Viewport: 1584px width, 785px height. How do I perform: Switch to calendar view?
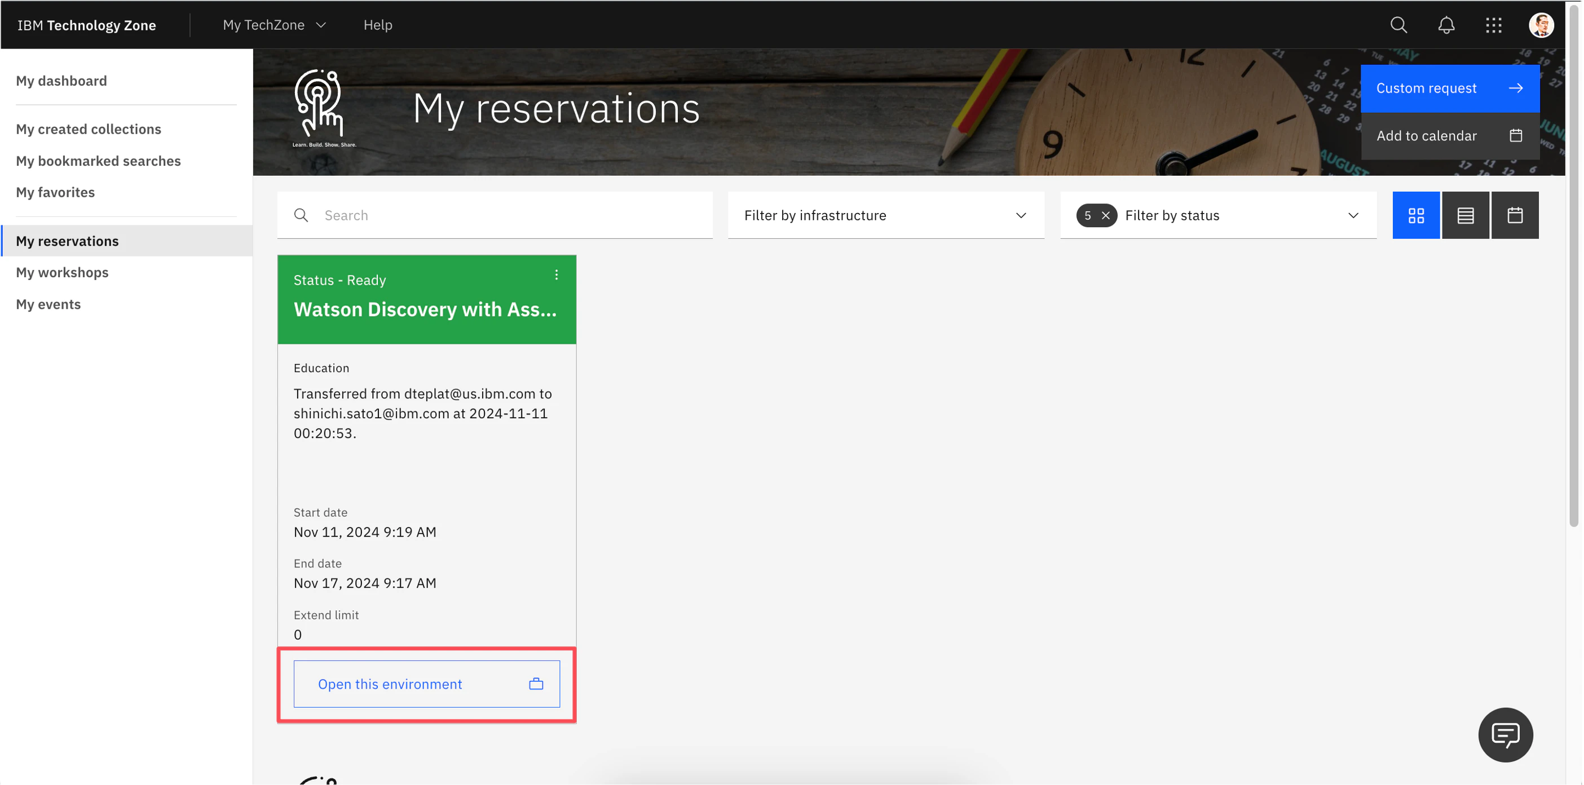pyautogui.click(x=1515, y=216)
